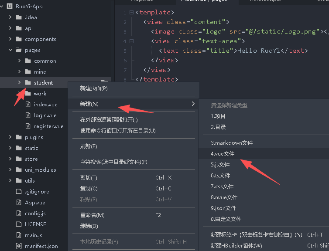Click the components folder icon
Screen dimensions: 329x251
[x=18, y=39]
